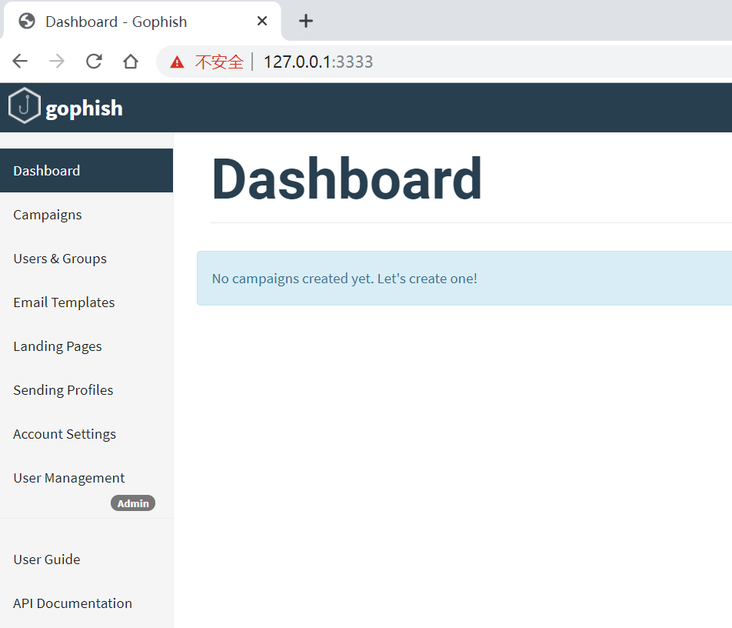Go to browser home page icon

pos(131,62)
